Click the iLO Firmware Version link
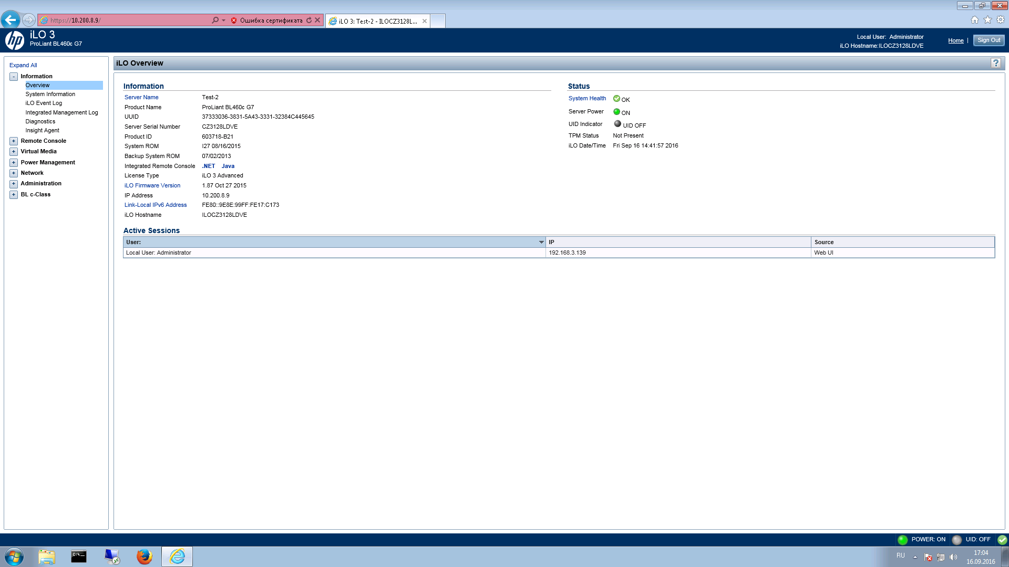 [152, 185]
